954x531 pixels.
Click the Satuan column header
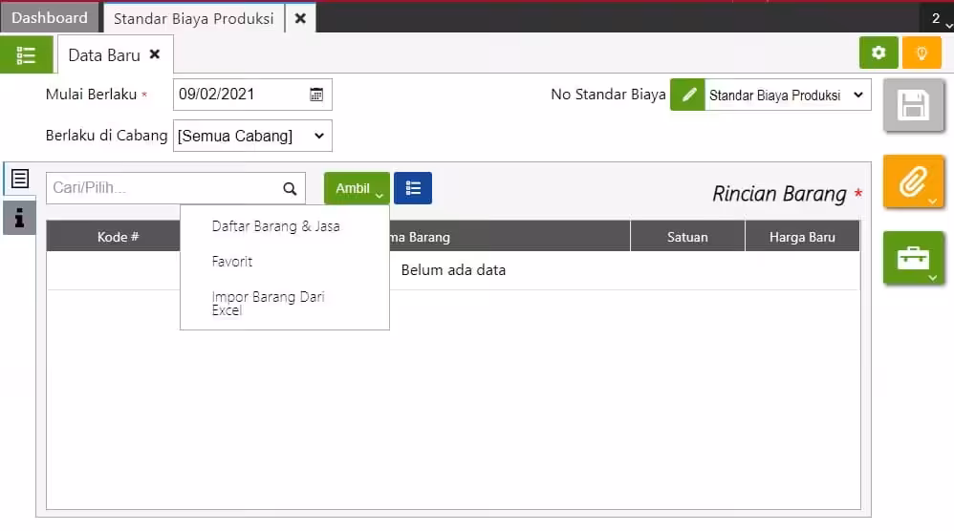pyautogui.click(x=687, y=237)
